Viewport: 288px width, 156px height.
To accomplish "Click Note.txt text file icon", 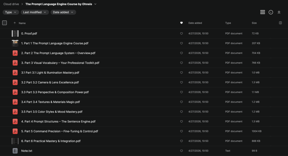I will 15,151.
